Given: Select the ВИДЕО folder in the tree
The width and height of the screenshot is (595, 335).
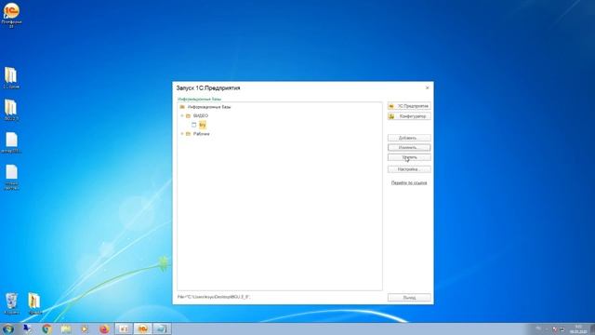Looking at the screenshot, I should tap(201, 115).
